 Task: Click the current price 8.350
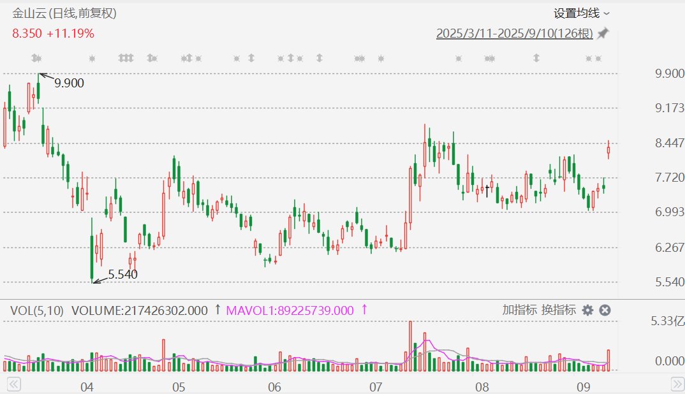point(27,34)
